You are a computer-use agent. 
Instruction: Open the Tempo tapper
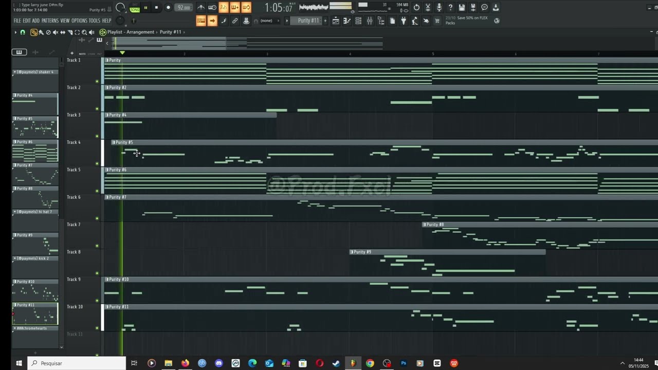pyautogui.click(x=415, y=21)
